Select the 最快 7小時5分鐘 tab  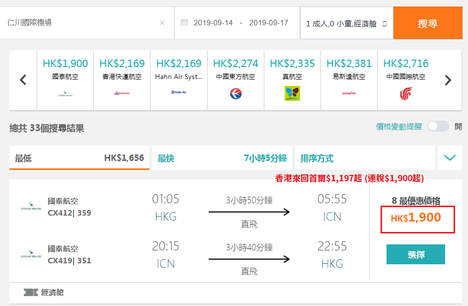pyautogui.click(x=222, y=157)
